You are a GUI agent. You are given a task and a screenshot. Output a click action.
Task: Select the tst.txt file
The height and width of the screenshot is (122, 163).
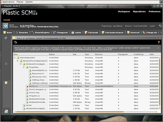tap(29, 105)
